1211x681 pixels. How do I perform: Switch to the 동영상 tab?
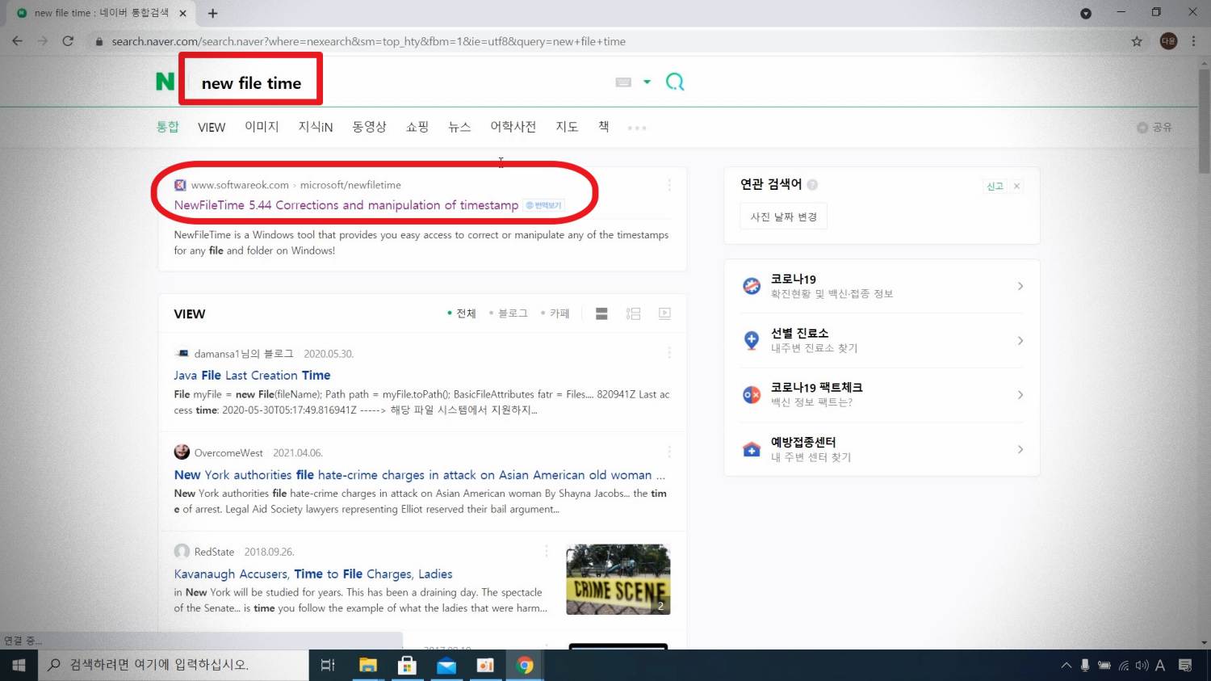(x=369, y=127)
